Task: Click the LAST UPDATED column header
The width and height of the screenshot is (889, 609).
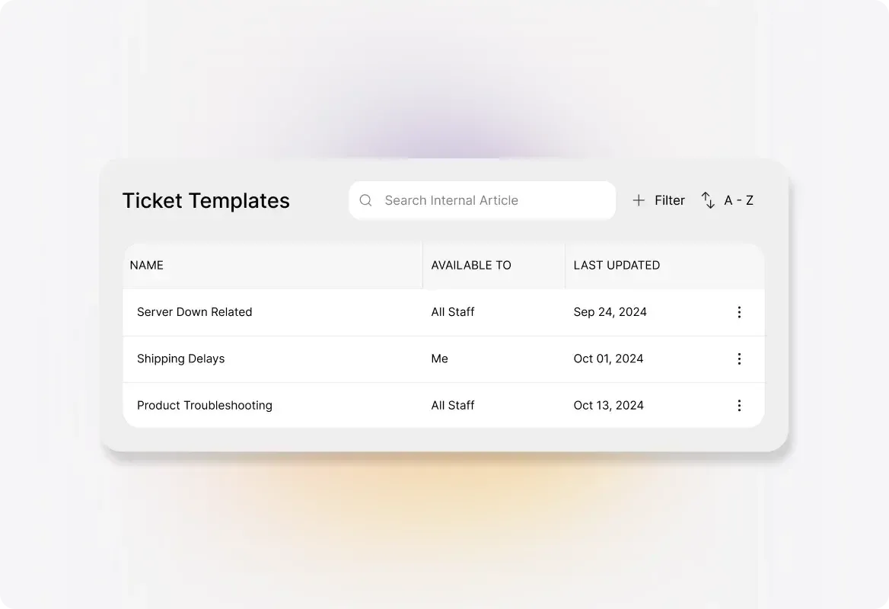Action: click(617, 266)
